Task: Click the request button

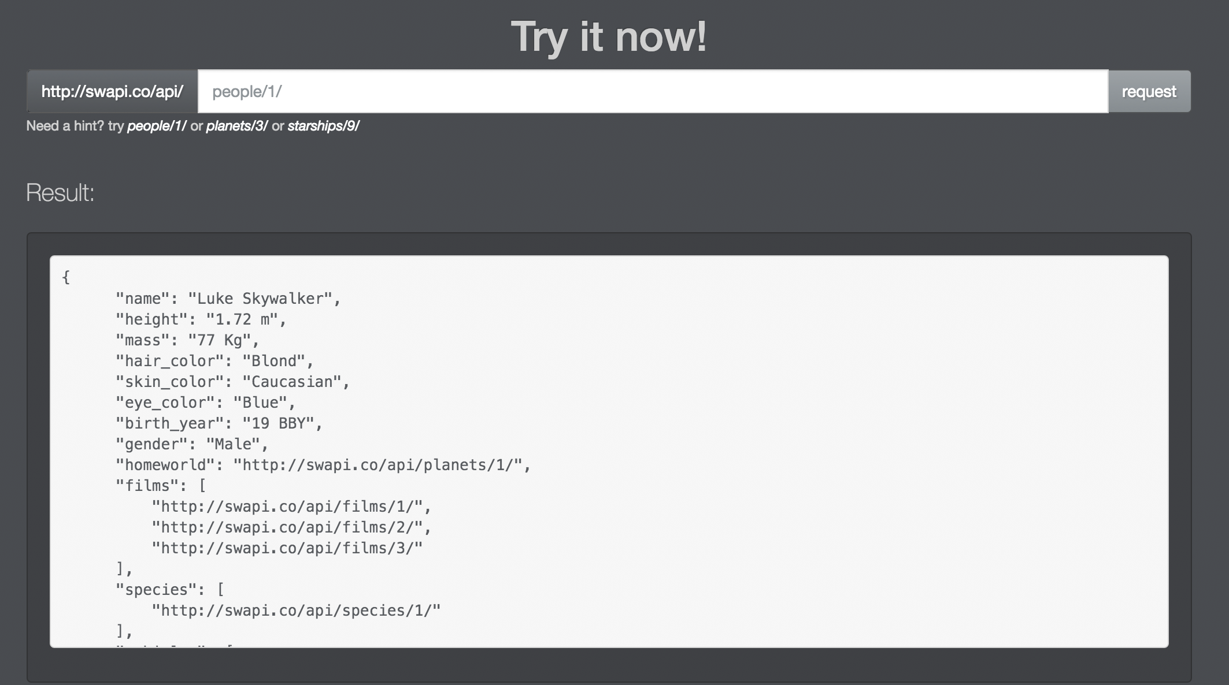Action: pyautogui.click(x=1148, y=91)
